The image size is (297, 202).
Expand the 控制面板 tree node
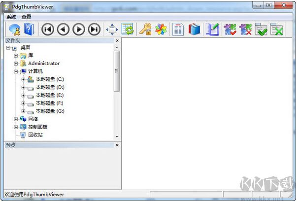[16, 127]
